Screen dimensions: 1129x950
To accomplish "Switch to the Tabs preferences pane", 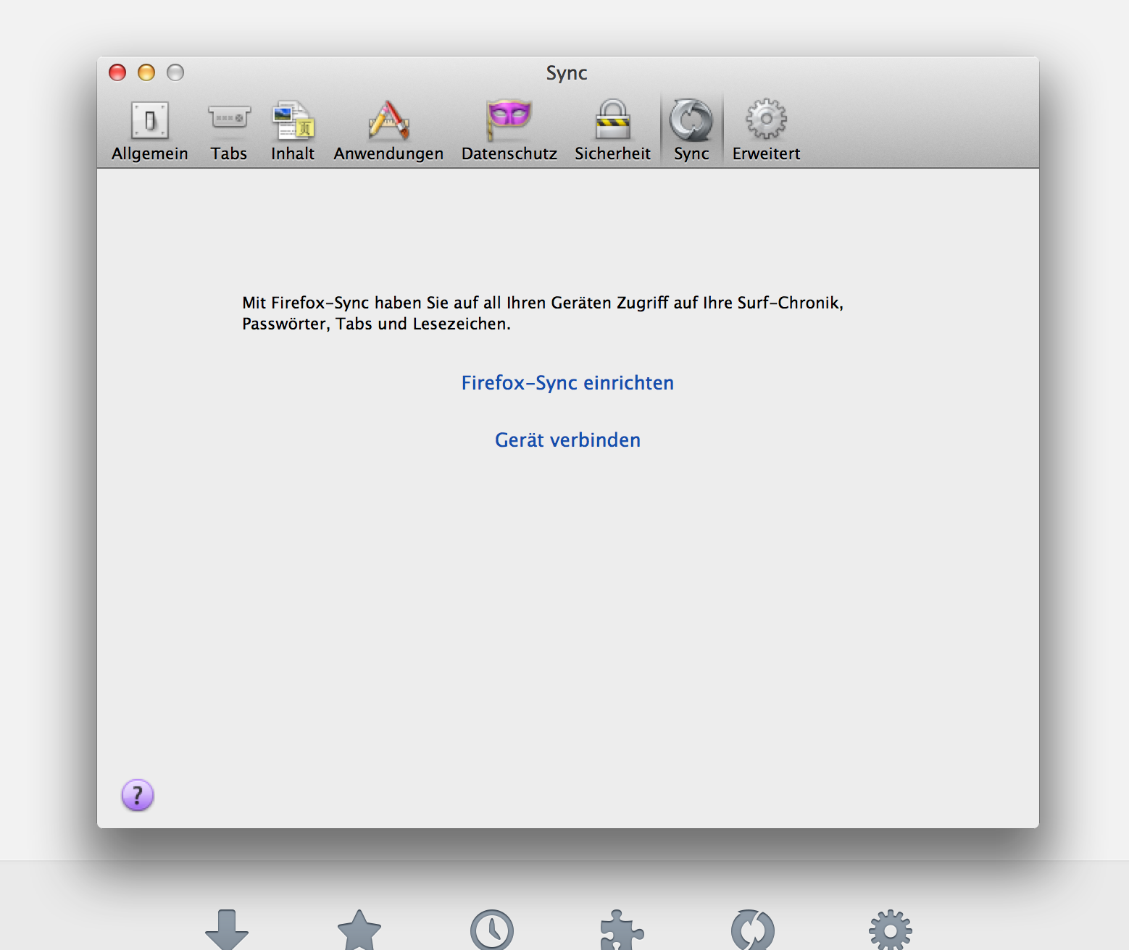I will 229,131.
